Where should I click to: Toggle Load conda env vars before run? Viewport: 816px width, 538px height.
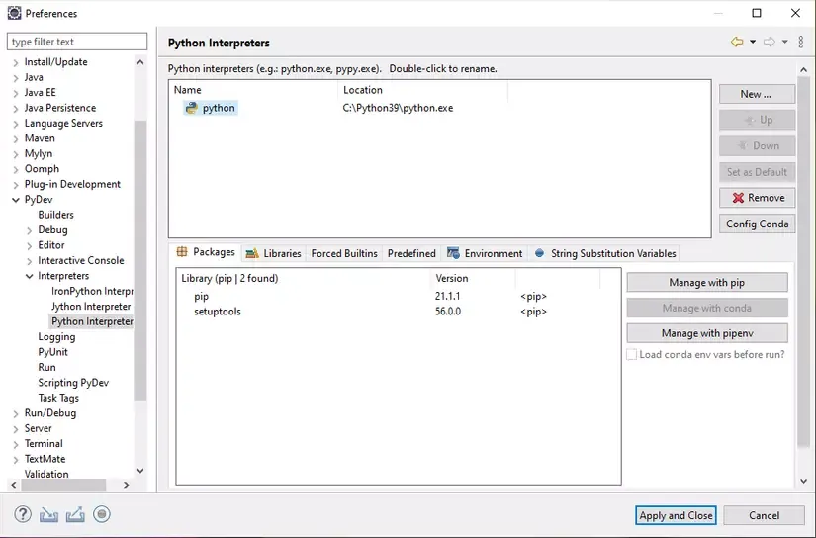(632, 354)
